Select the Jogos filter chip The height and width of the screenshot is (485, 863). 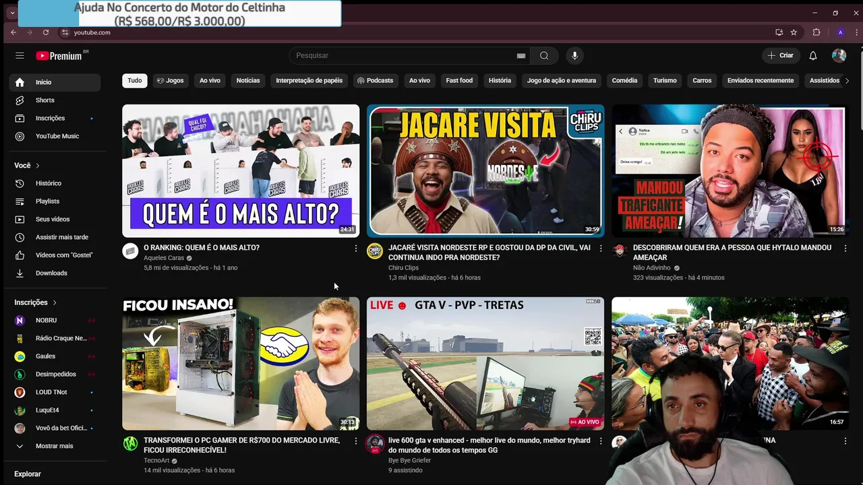[x=170, y=81]
